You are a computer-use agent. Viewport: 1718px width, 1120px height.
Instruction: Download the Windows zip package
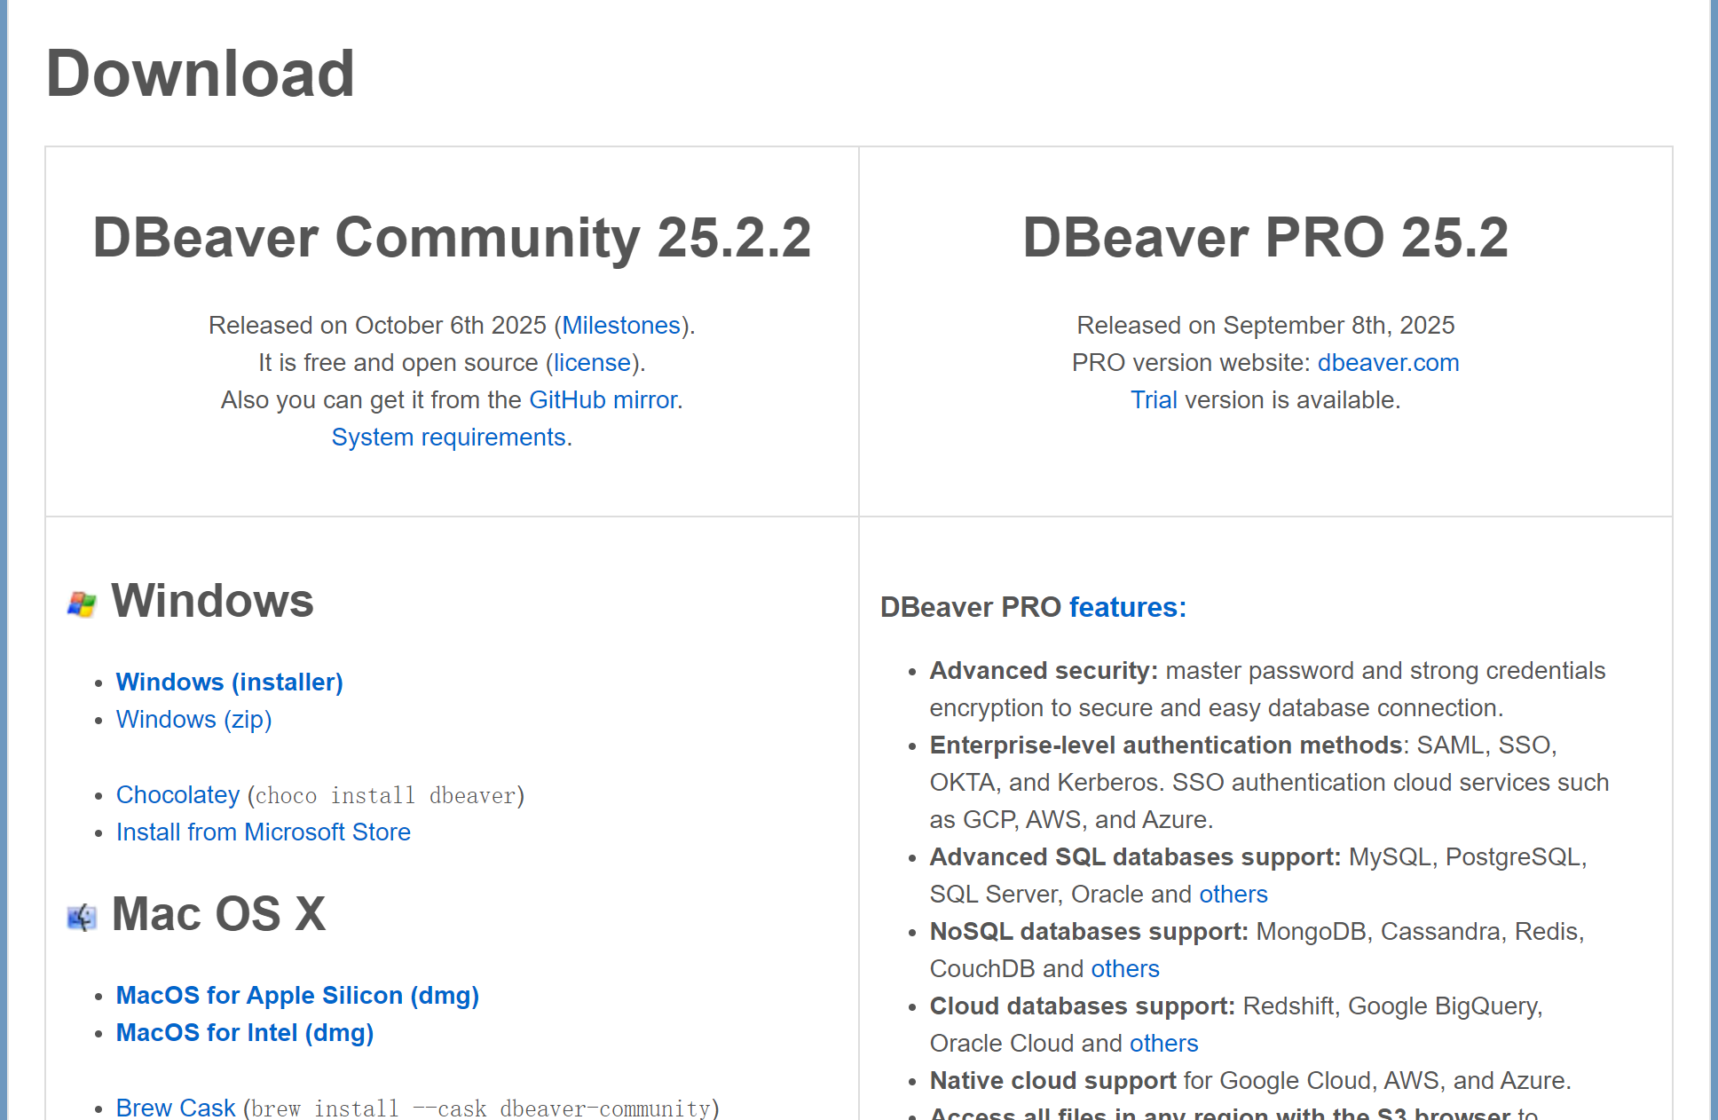tap(193, 720)
